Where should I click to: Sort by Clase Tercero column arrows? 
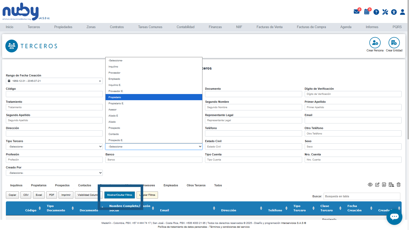coord(340,208)
